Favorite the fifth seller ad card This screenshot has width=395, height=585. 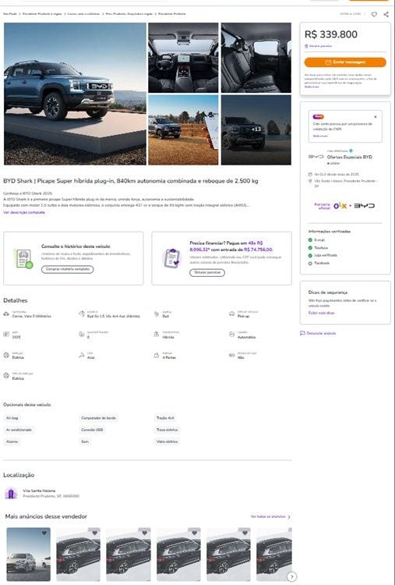point(245,533)
